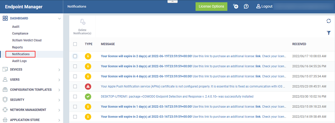Click yellow info icon for 2022/06/16 notification

(88, 66)
